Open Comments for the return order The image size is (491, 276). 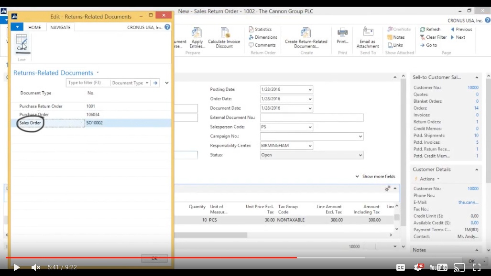262,45
